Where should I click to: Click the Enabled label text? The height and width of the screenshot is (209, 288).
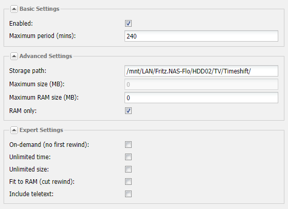click(x=21, y=24)
